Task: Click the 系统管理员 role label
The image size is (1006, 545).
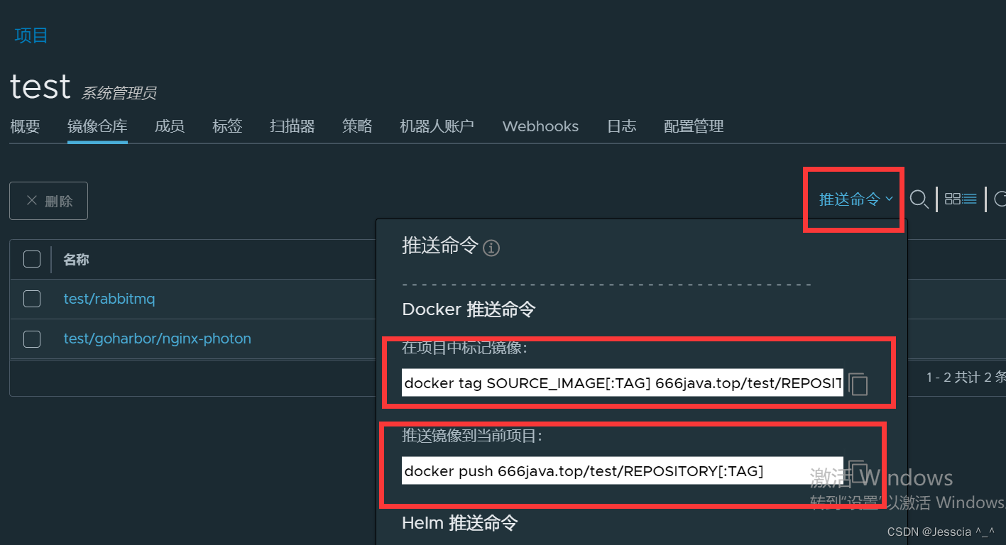Action: tap(119, 93)
